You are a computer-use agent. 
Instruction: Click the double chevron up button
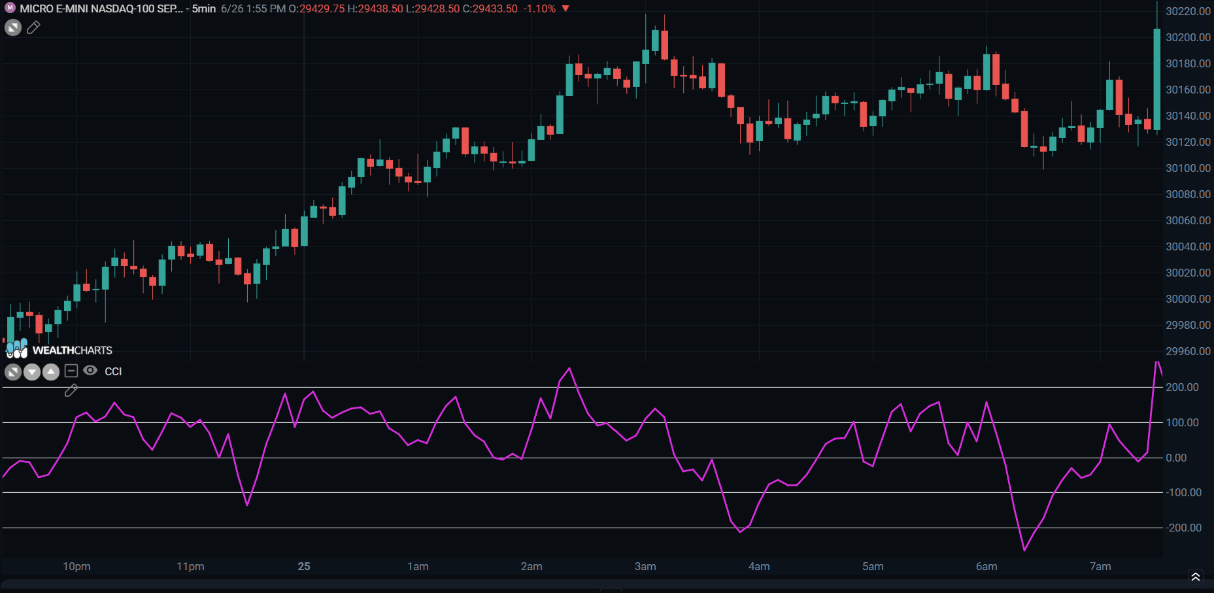point(1196,576)
